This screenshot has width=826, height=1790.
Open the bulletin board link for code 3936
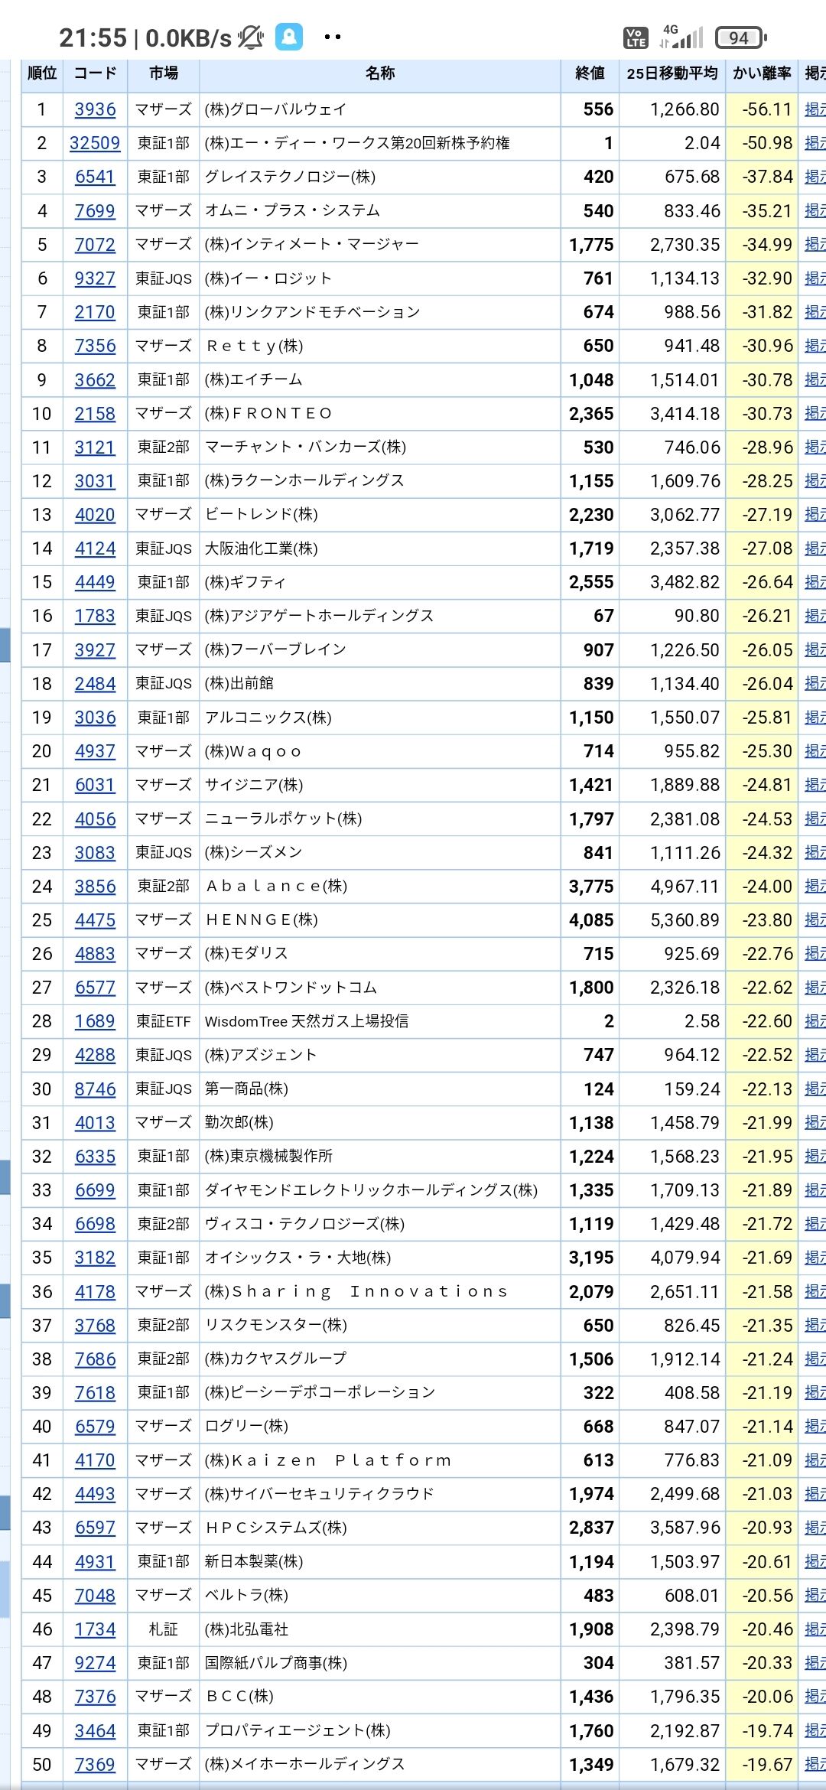tap(815, 109)
